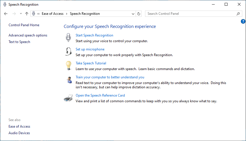Viewport: 246px width, 141px height.
Task: Open Ease of Access under See also
Action: click(x=19, y=126)
